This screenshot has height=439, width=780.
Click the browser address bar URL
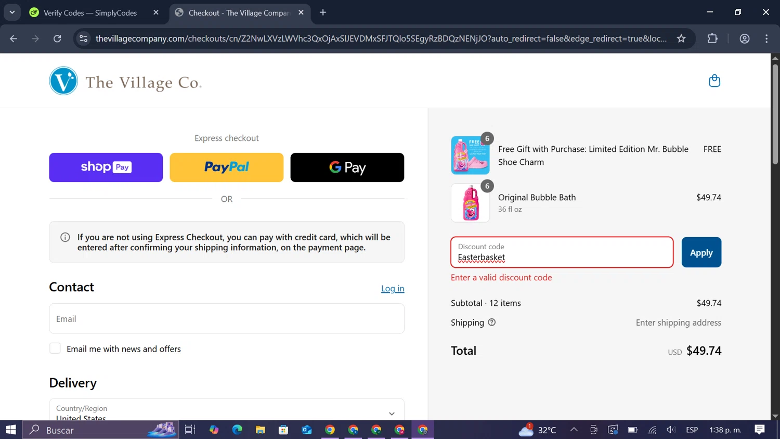coord(381,38)
